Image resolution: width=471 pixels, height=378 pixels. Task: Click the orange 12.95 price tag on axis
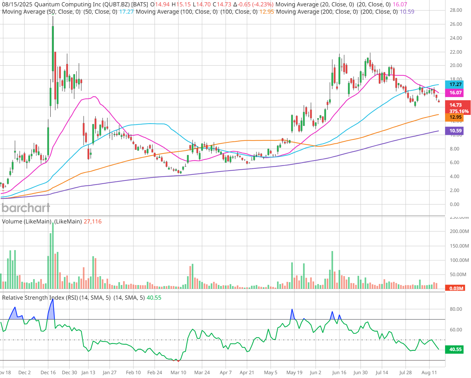click(x=455, y=117)
